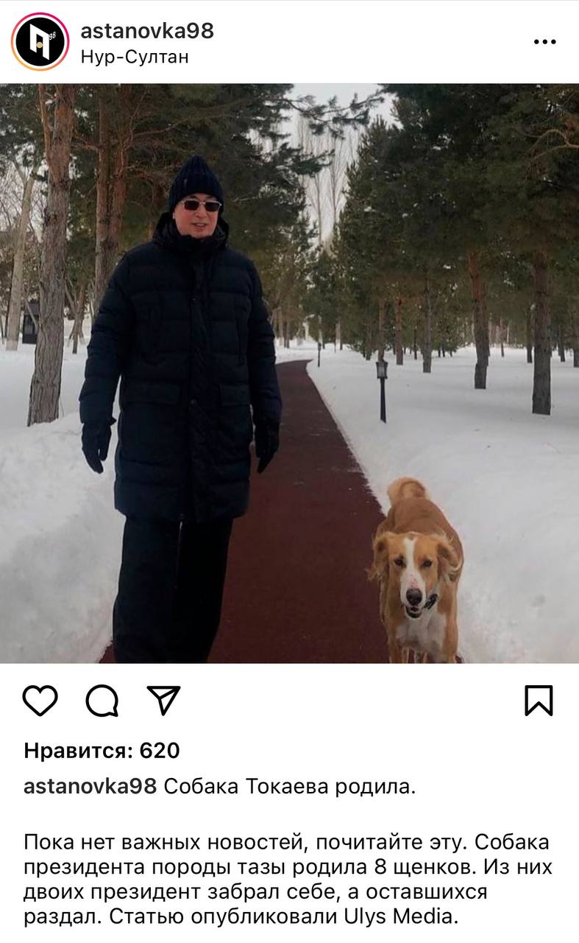
Task: Tap the paragraph starting "Пока нет важных новостей"
Action: point(288,880)
